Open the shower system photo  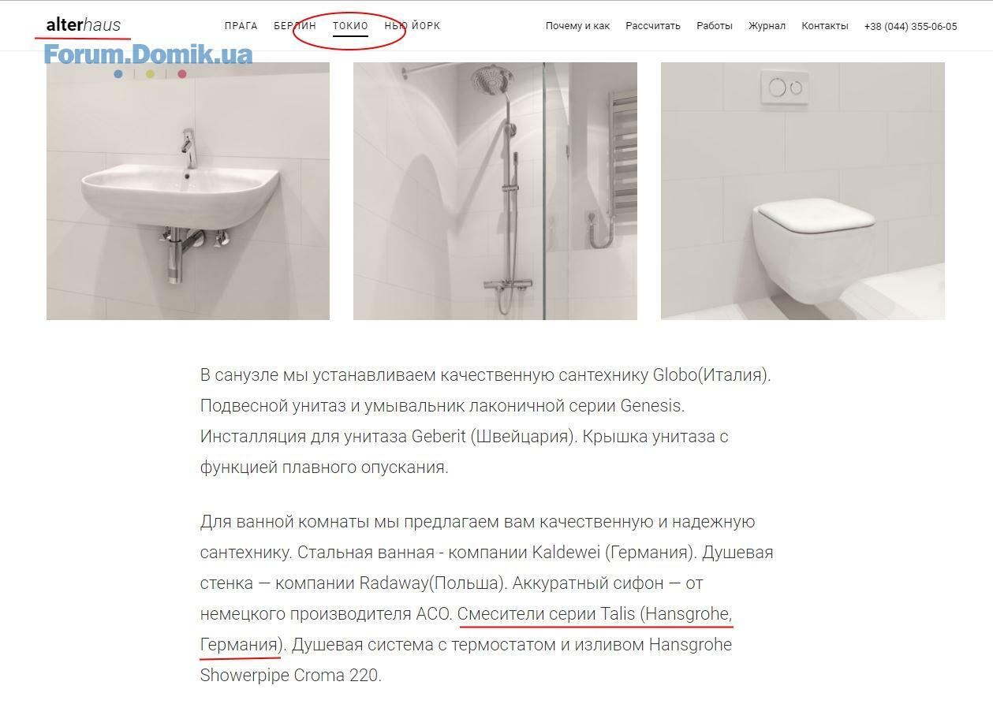pyautogui.click(x=495, y=191)
